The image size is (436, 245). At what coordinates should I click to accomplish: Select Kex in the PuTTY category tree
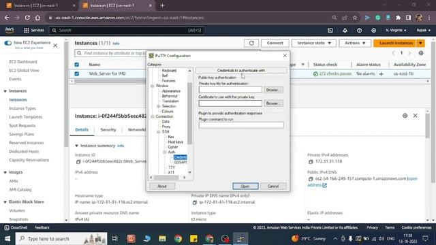(x=171, y=137)
